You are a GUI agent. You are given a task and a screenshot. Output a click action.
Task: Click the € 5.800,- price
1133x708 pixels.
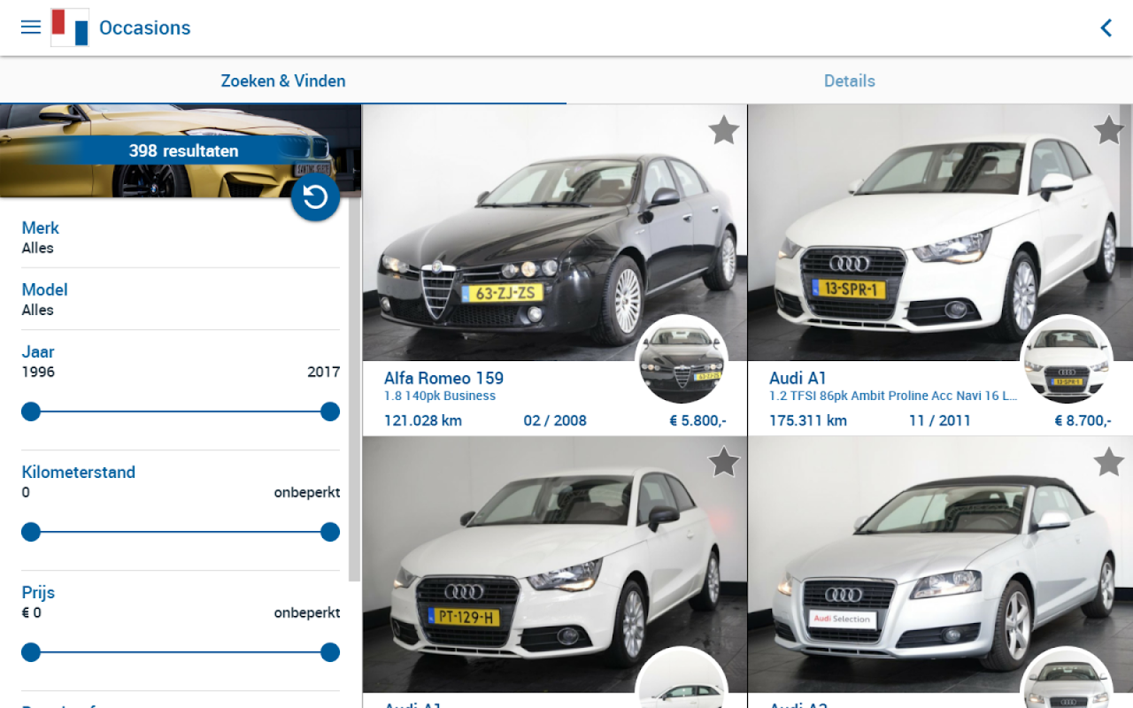pyautogui.click(x=698, y=420)
